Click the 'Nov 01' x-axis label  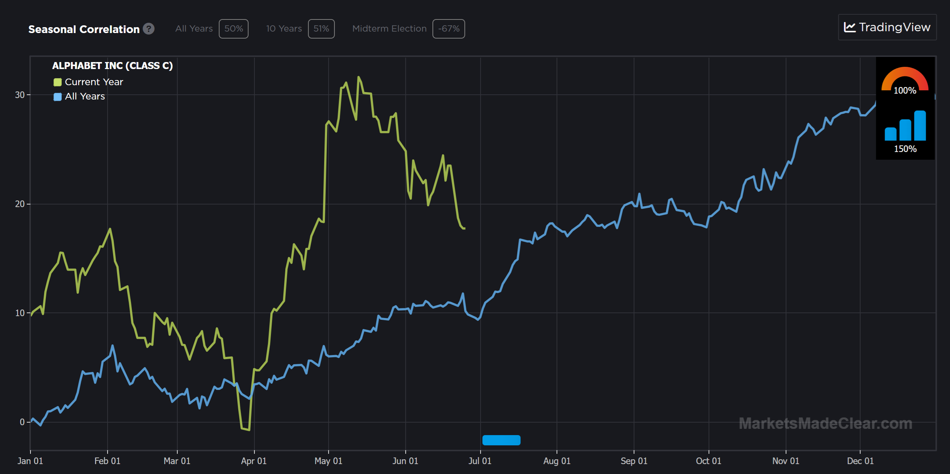786,461
